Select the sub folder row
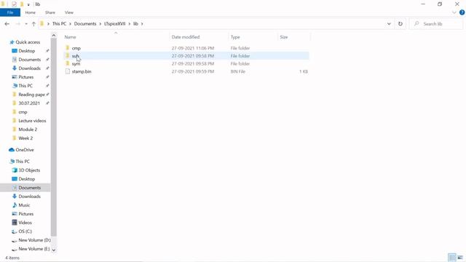This screenshot has height=262, width=466. [186, 56]
